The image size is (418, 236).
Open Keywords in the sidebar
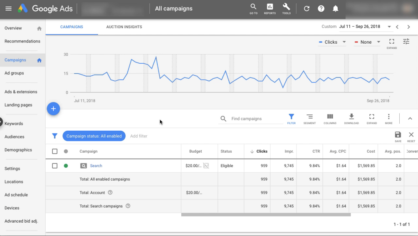click(x=14, y=124)
